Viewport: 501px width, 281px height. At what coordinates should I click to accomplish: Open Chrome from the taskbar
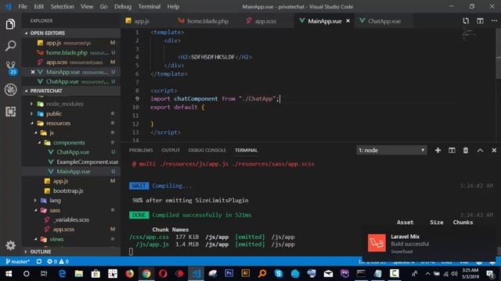click(146, 274)
